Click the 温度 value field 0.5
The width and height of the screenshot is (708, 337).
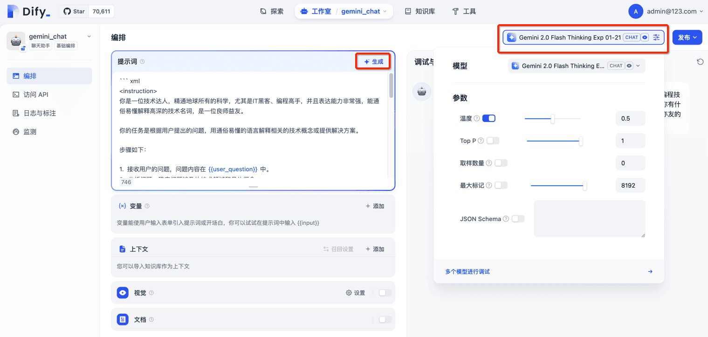tap(630, 118)
